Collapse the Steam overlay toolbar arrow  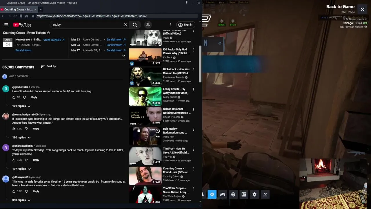265,194
